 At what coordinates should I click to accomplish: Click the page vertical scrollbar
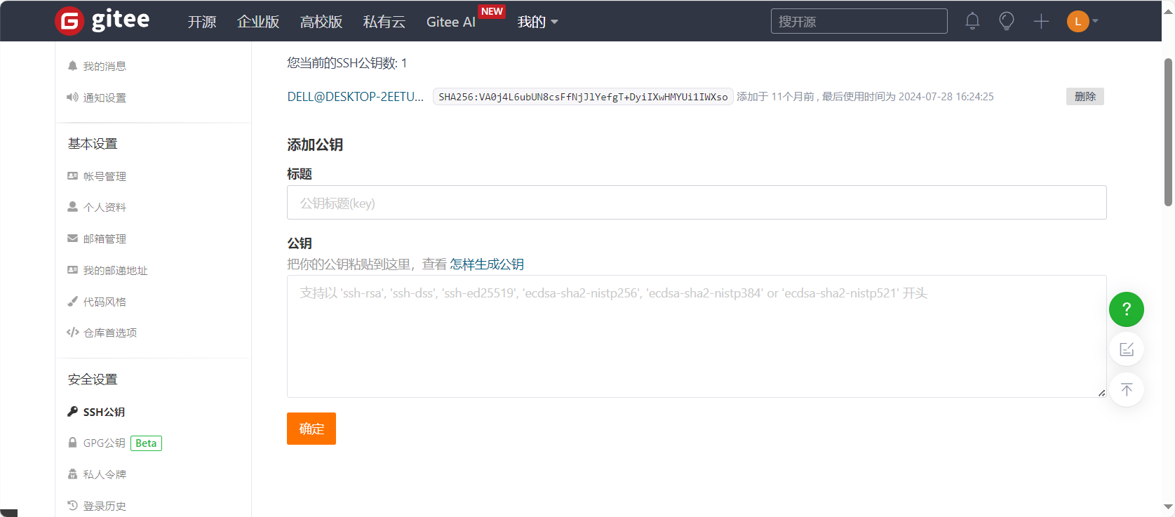point(1168,133)
